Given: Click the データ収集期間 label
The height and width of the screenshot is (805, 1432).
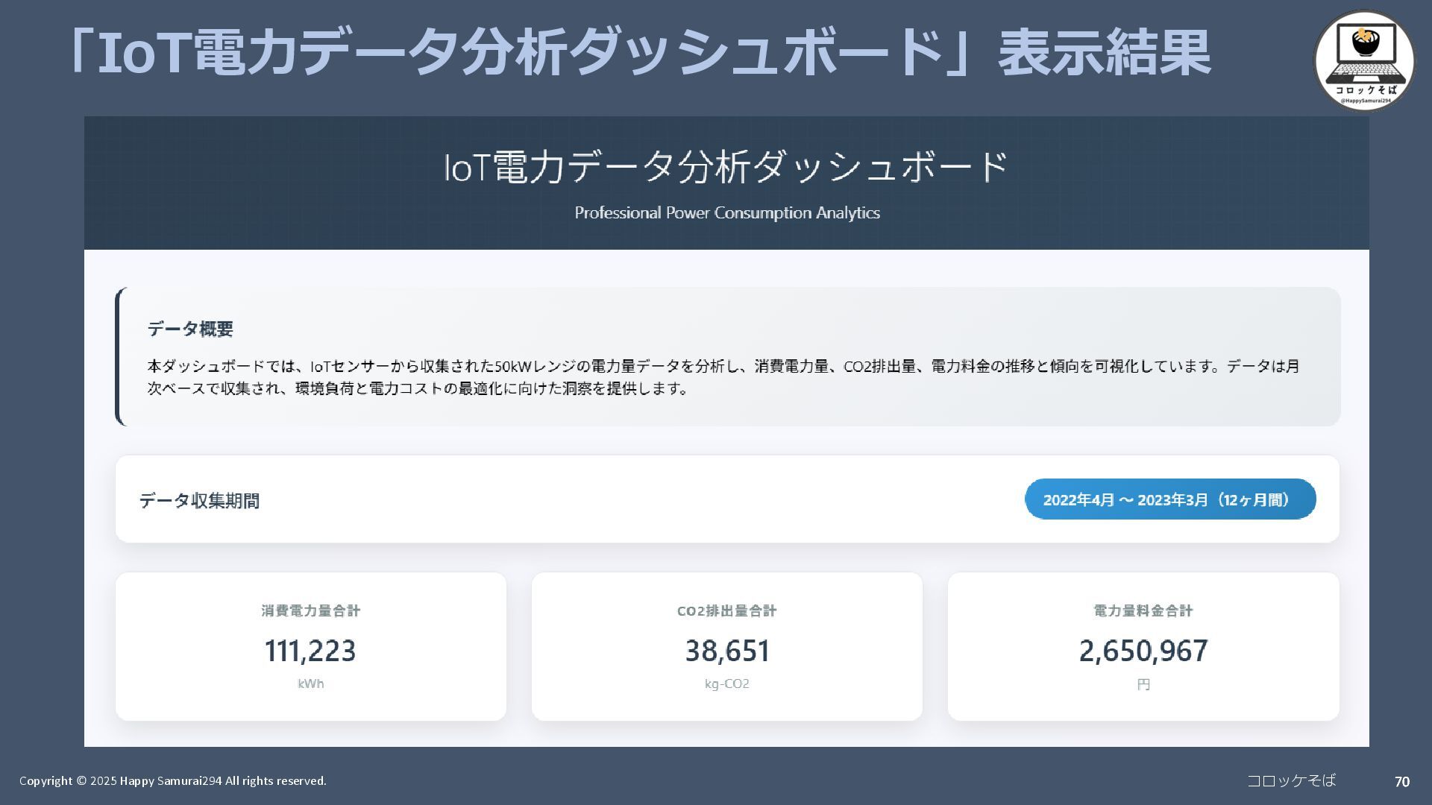Looking at the screenshot, I should (x=199, y=501).
